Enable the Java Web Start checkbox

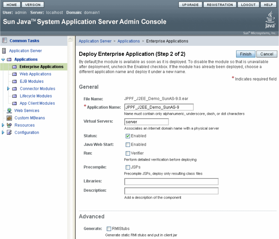click(128, 145)
